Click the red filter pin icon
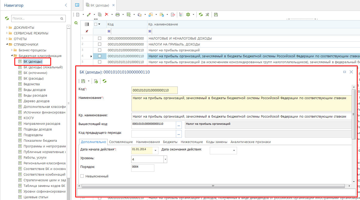Image resolution: width=360 pixels, height=200 pixels. pos(87,31)
